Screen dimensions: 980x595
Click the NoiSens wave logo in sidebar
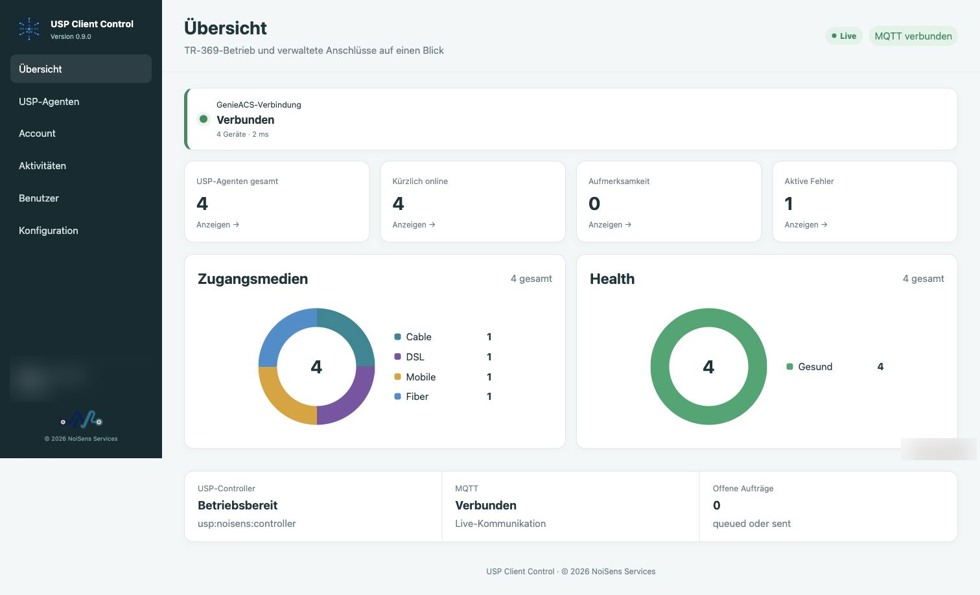click(82, 420)
